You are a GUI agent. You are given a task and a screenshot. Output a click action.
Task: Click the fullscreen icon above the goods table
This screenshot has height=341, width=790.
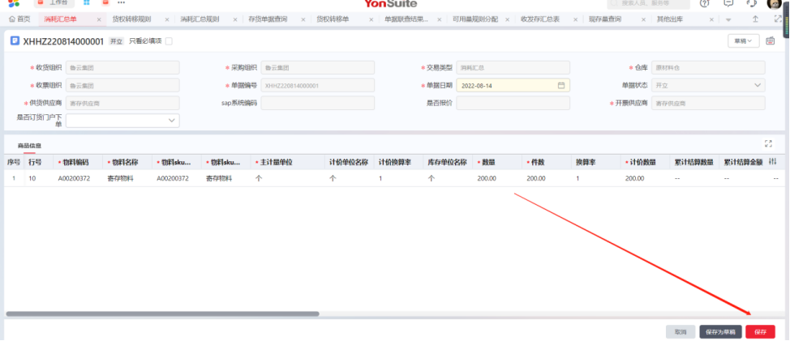tap(768, 143)
